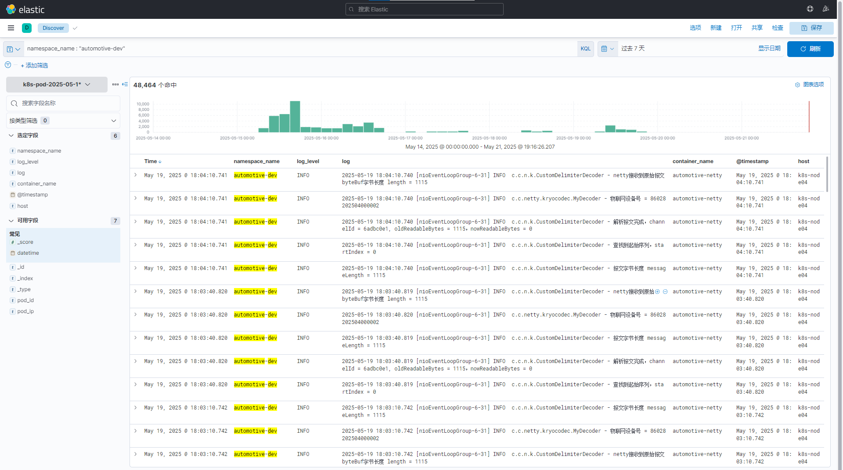Click the red current-time marker in chart
Screen dimensions: 843x470
click(x=809, y=117)
